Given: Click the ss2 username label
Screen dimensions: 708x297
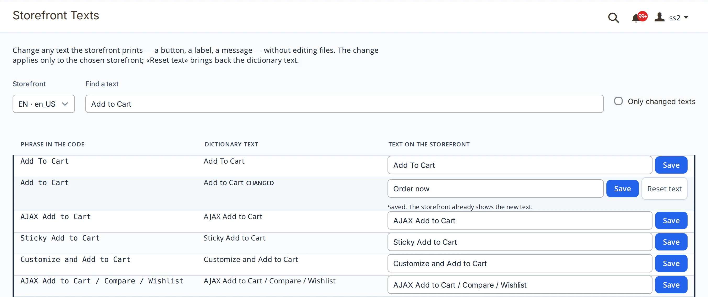Looking at the screenshot, I should 674,18.
